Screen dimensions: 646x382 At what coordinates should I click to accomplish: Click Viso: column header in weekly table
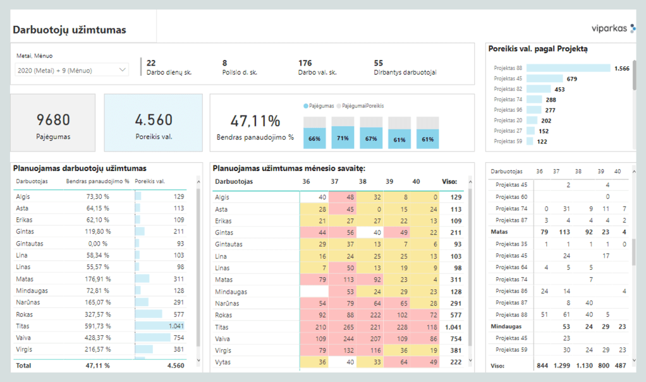[451, 182]
